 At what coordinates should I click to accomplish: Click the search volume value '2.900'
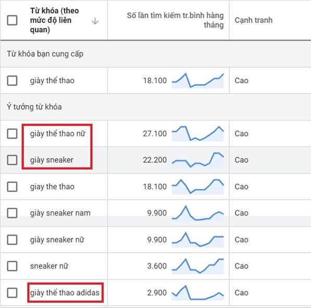point(157,293)
